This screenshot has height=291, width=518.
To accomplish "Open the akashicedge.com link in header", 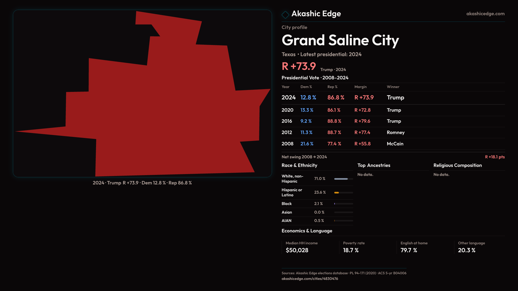I will pos(485,14).
